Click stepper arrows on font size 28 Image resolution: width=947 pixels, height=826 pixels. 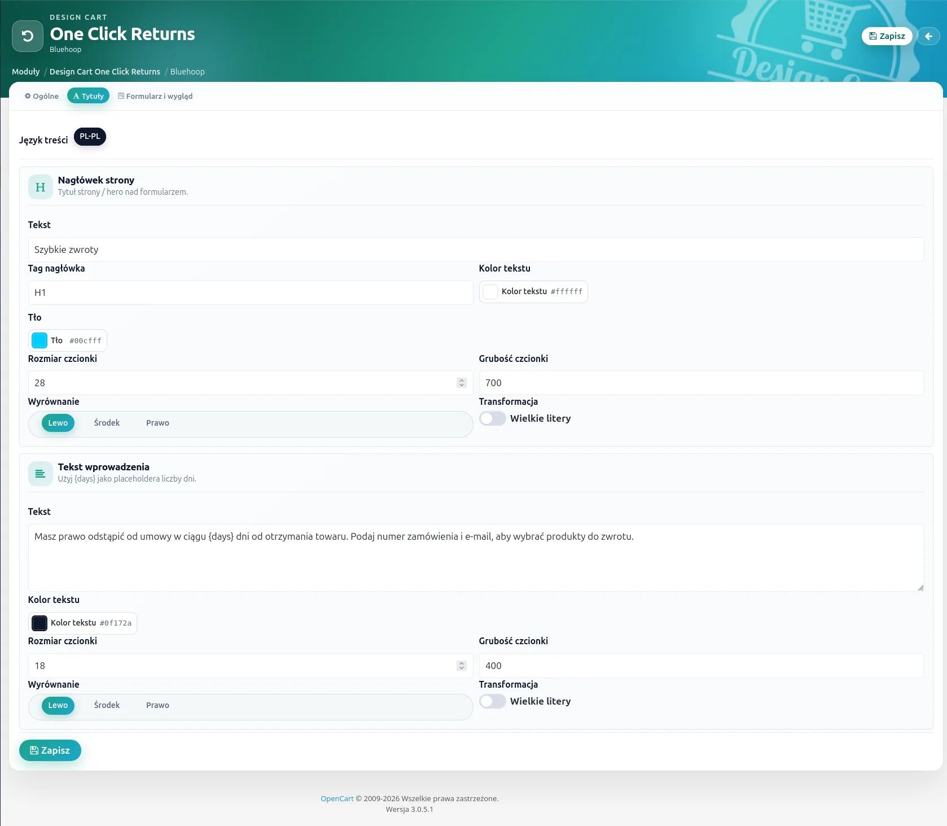[462, 383]
